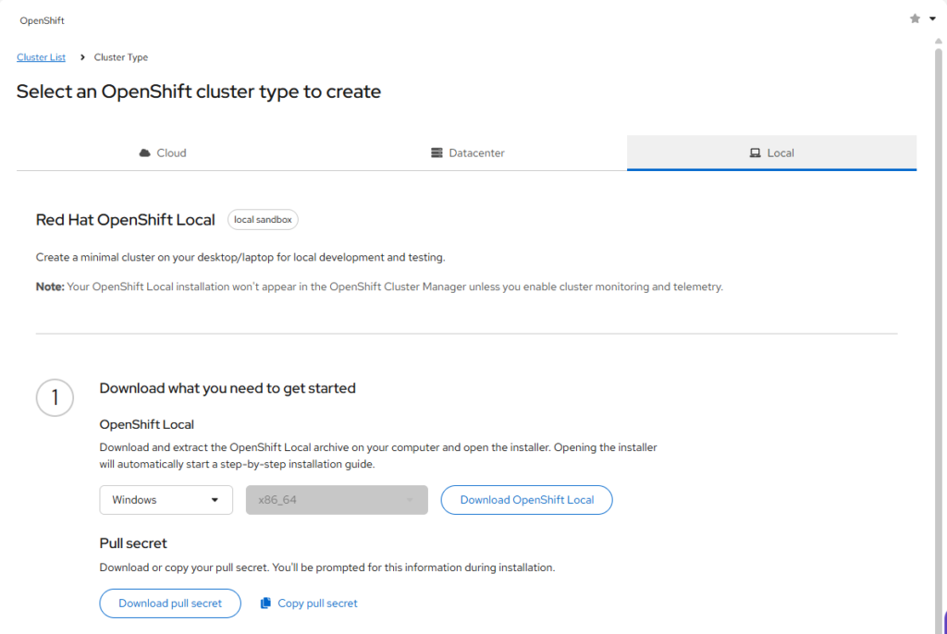Viewport: 947px width, 634px height.
Task: Click the cloud icon in Cloud tab
Action: [x=144, y=153]
